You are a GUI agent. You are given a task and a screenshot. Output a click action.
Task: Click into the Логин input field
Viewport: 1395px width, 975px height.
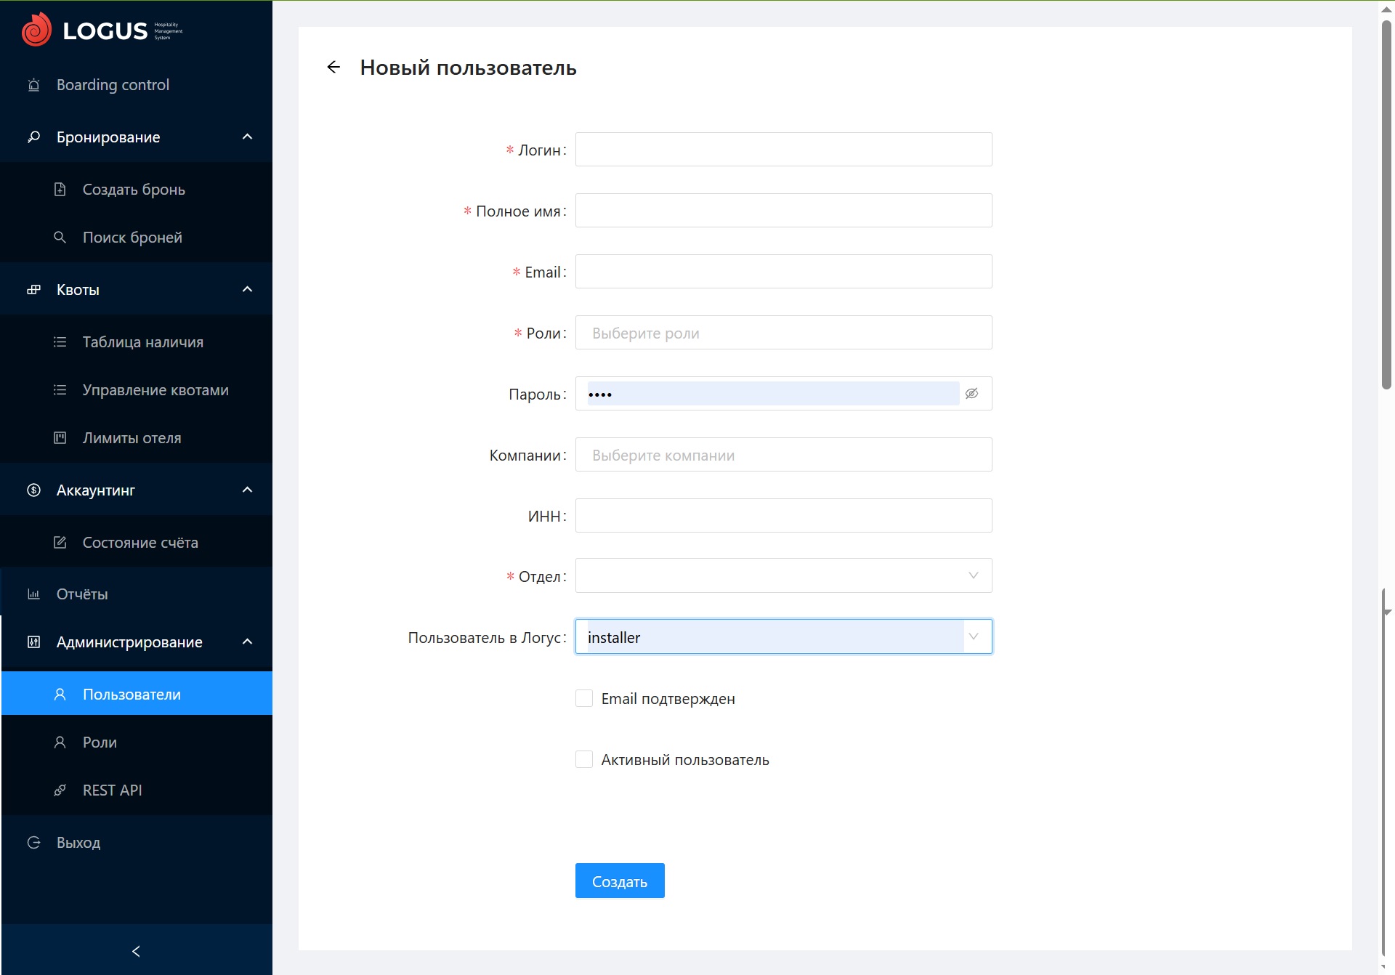[783, 150]
